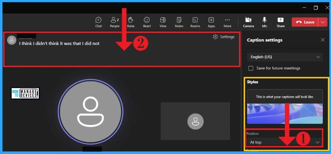Open the Chat panel

[x=99, y=22]
